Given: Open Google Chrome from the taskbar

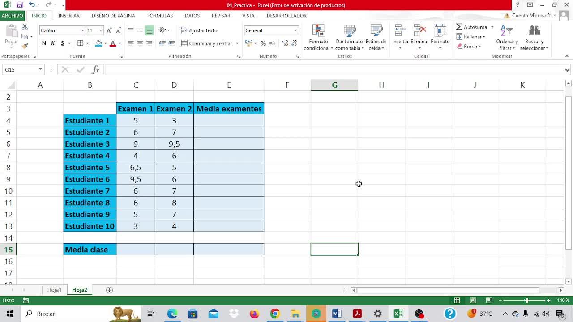Looking at the screenshot, I should pyautogui.click(x=275, y=314).
